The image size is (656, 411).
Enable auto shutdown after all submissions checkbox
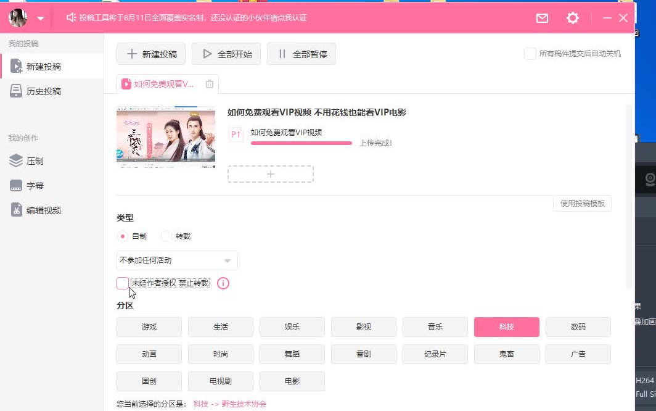[530, 54]
